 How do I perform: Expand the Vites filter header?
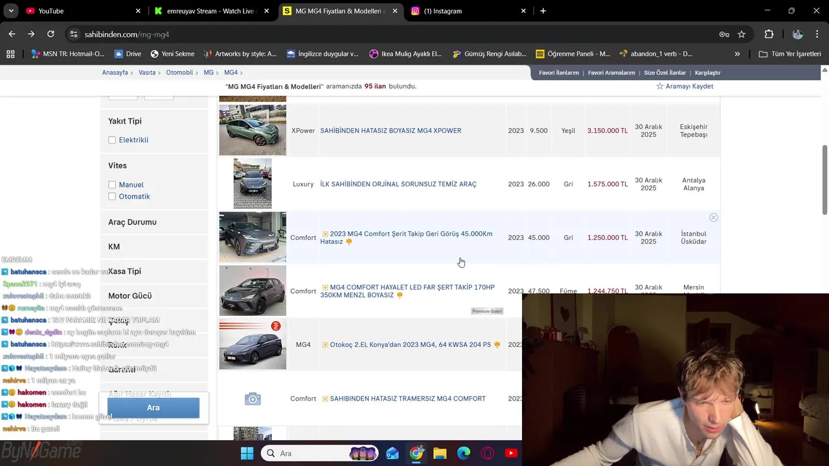pos(117,166)
